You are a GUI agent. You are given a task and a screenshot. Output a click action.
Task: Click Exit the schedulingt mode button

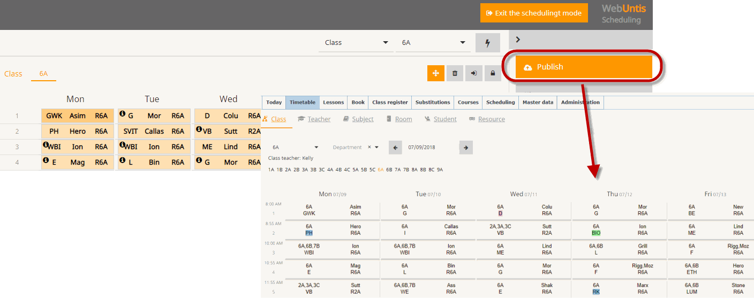[534, 13]
